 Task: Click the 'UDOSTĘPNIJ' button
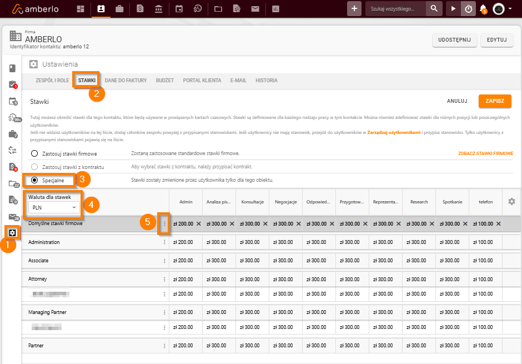tap(454, 40)
